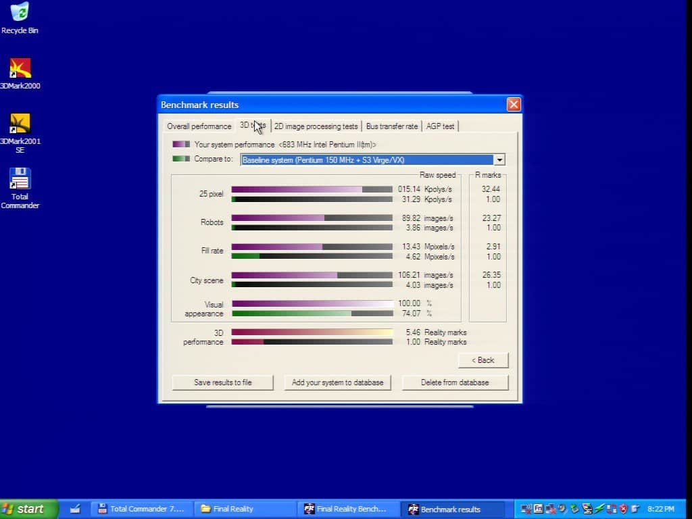This screenshot has height=519, width=692.
Task: Close the Benchmark results dialog
Action: [x=514, y=105]
